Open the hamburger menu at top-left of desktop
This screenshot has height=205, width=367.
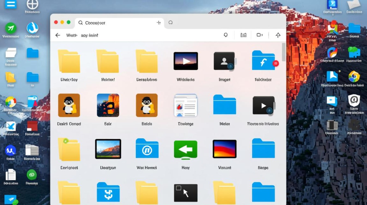point(10,5)
